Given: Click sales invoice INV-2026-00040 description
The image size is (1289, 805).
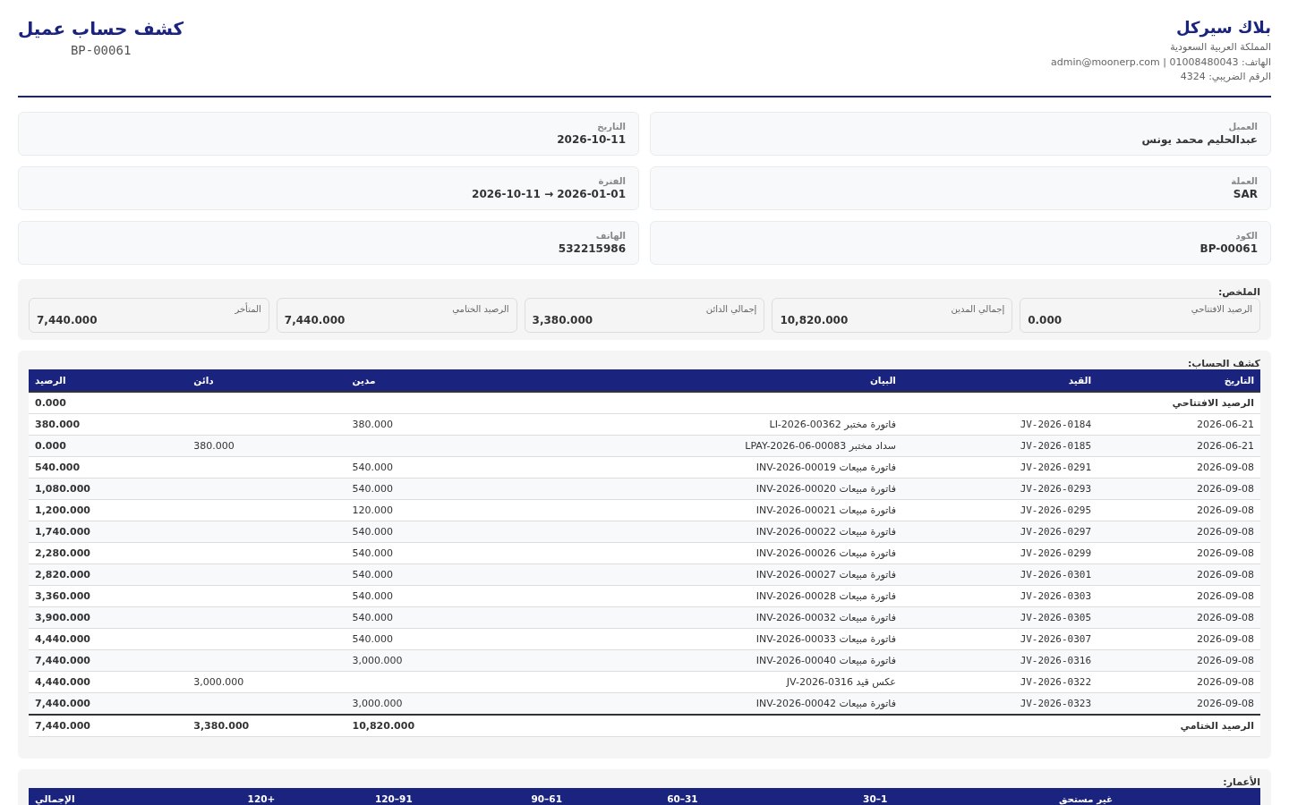Looking at the screenshot, I should click(x=825, y=661).
